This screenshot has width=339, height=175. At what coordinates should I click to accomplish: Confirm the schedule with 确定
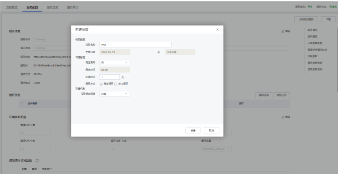click(193, 130)
